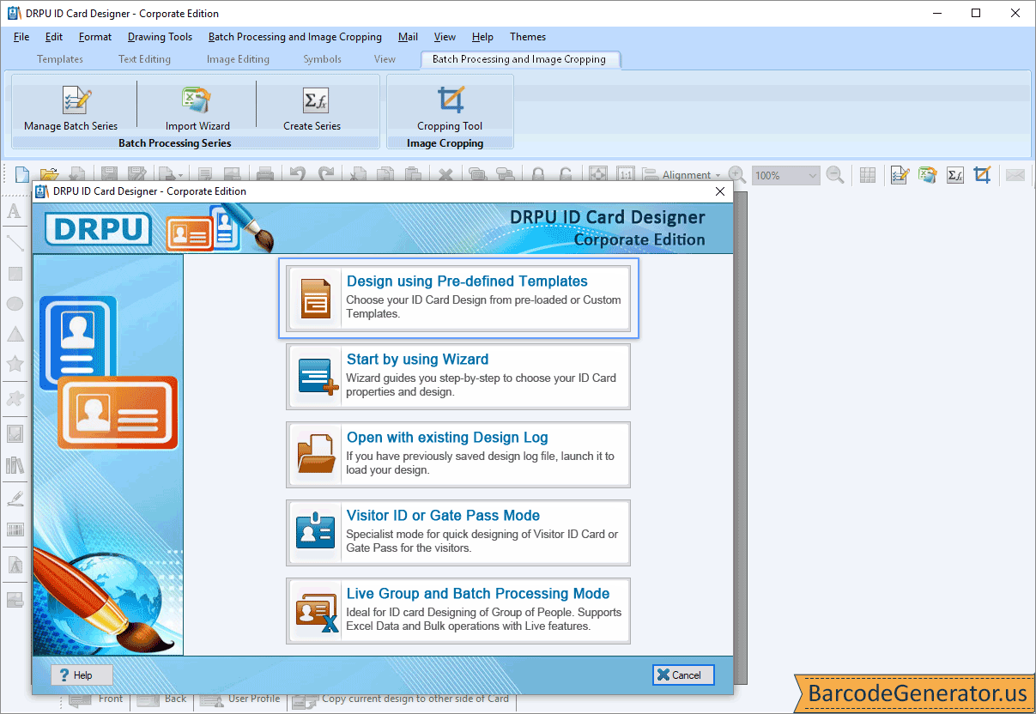This screenshot has height=714, width=1036.
Task: Click the email envelope toolbar icon
Action: [1015, 175]
